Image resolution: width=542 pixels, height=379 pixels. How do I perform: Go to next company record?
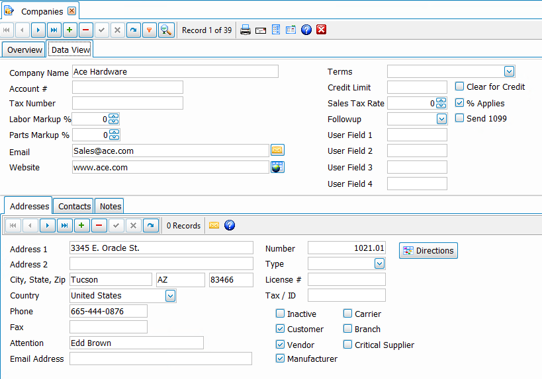click(38, 30)
